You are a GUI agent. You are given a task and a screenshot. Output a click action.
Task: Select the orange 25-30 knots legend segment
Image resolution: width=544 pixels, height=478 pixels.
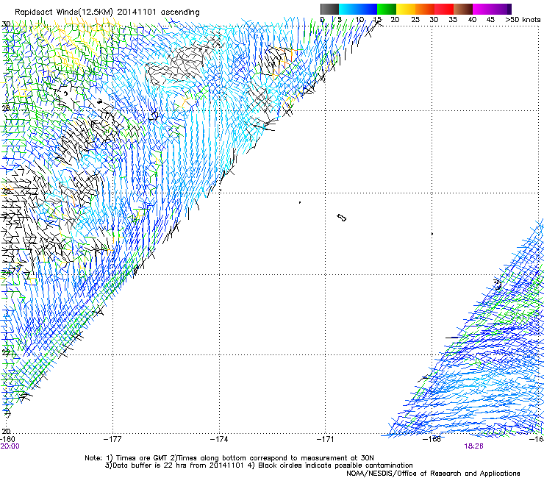(425, 9)
